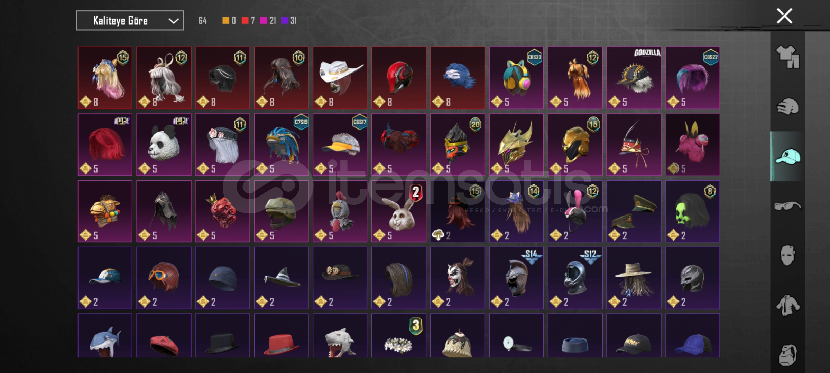The image size is (830, 373).
Task: Open the outfits category in the sidebar
Action: coord(787,56)
